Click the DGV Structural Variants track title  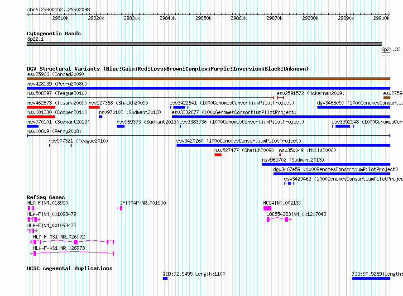pyautogui.click(x=168, y=69)
